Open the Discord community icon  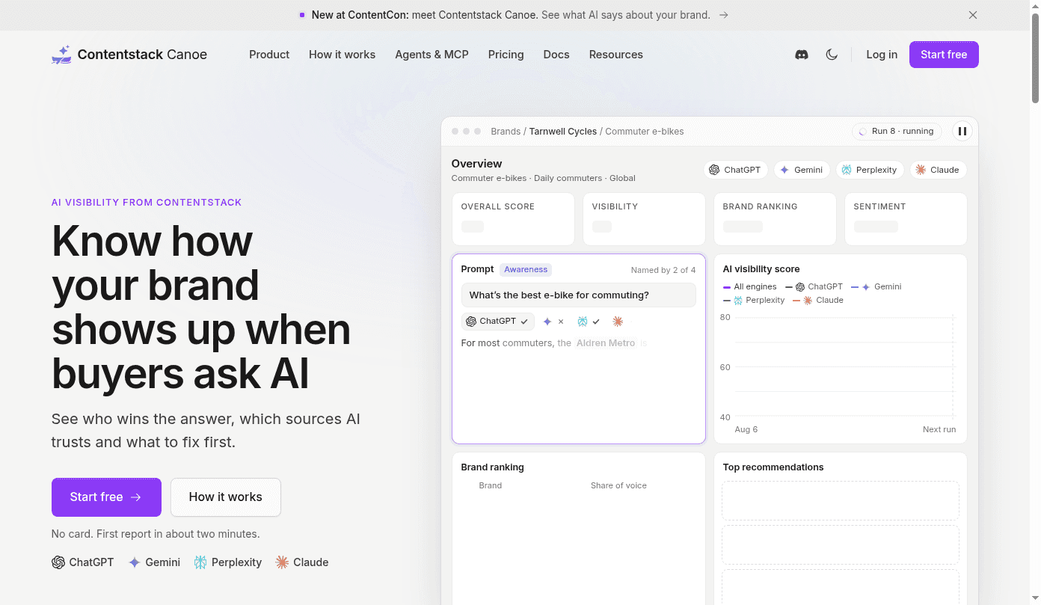coord(802,55)
